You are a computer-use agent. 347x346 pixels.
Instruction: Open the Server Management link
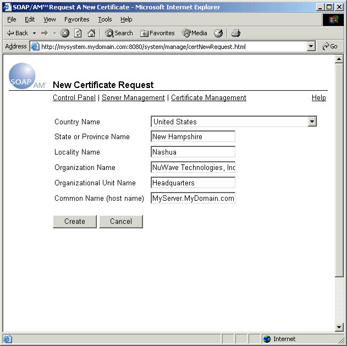click(133, 97)
